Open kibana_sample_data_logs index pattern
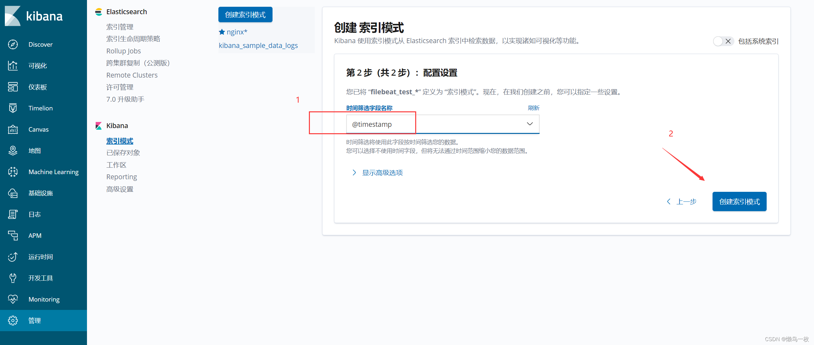The height and width of the screenshot is (345, 814). point(258,45)
